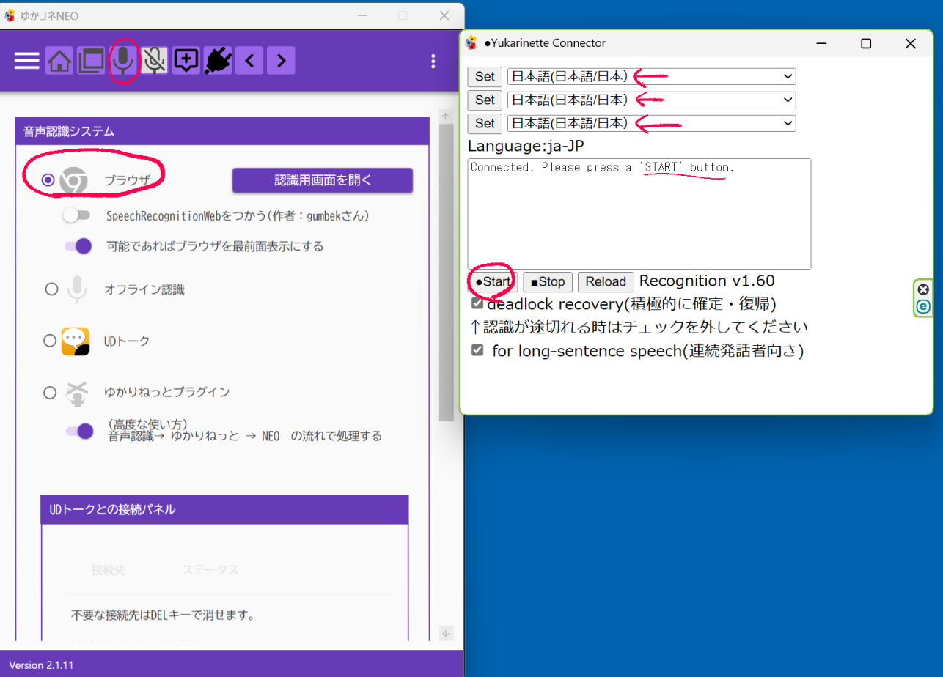Click inside the Connector status text area
943x677 pixels.
point(639,214)
